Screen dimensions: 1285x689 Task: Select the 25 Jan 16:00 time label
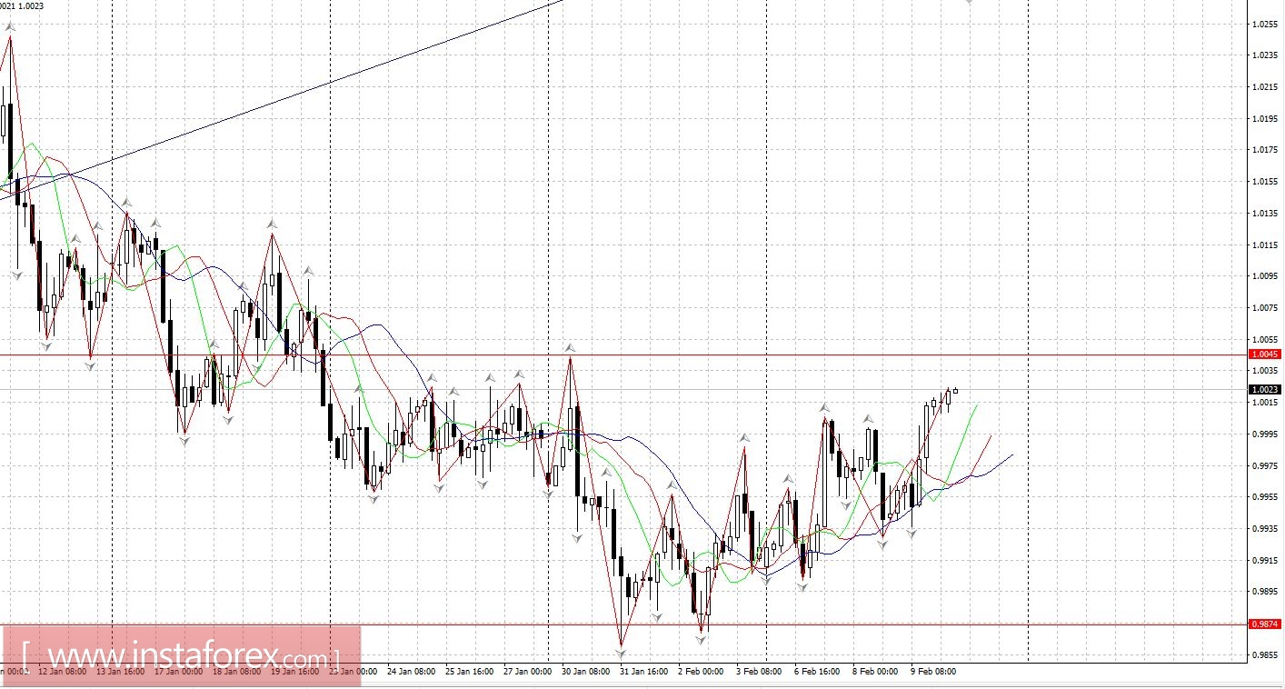(x=470, y=672)
